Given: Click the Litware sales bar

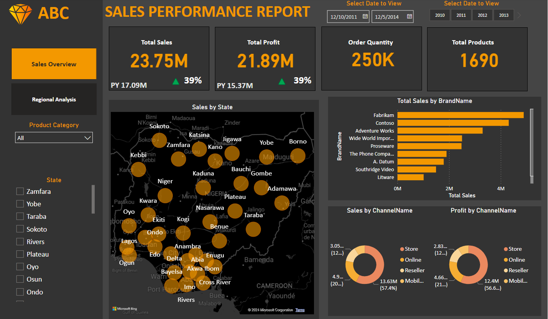Looking at the screenshot, I should [410, 177].
